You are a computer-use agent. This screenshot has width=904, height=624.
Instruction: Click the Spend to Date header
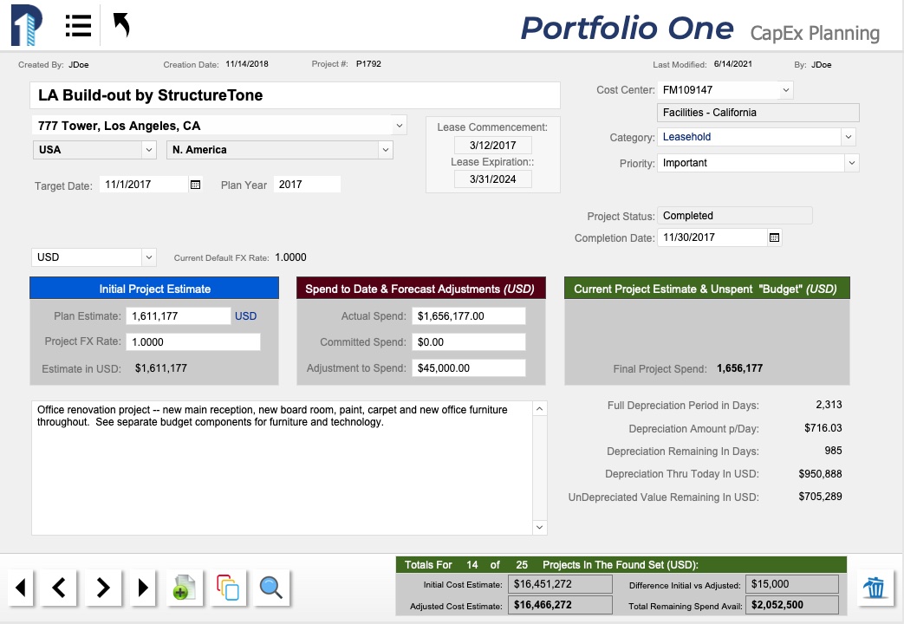point(421,289)
